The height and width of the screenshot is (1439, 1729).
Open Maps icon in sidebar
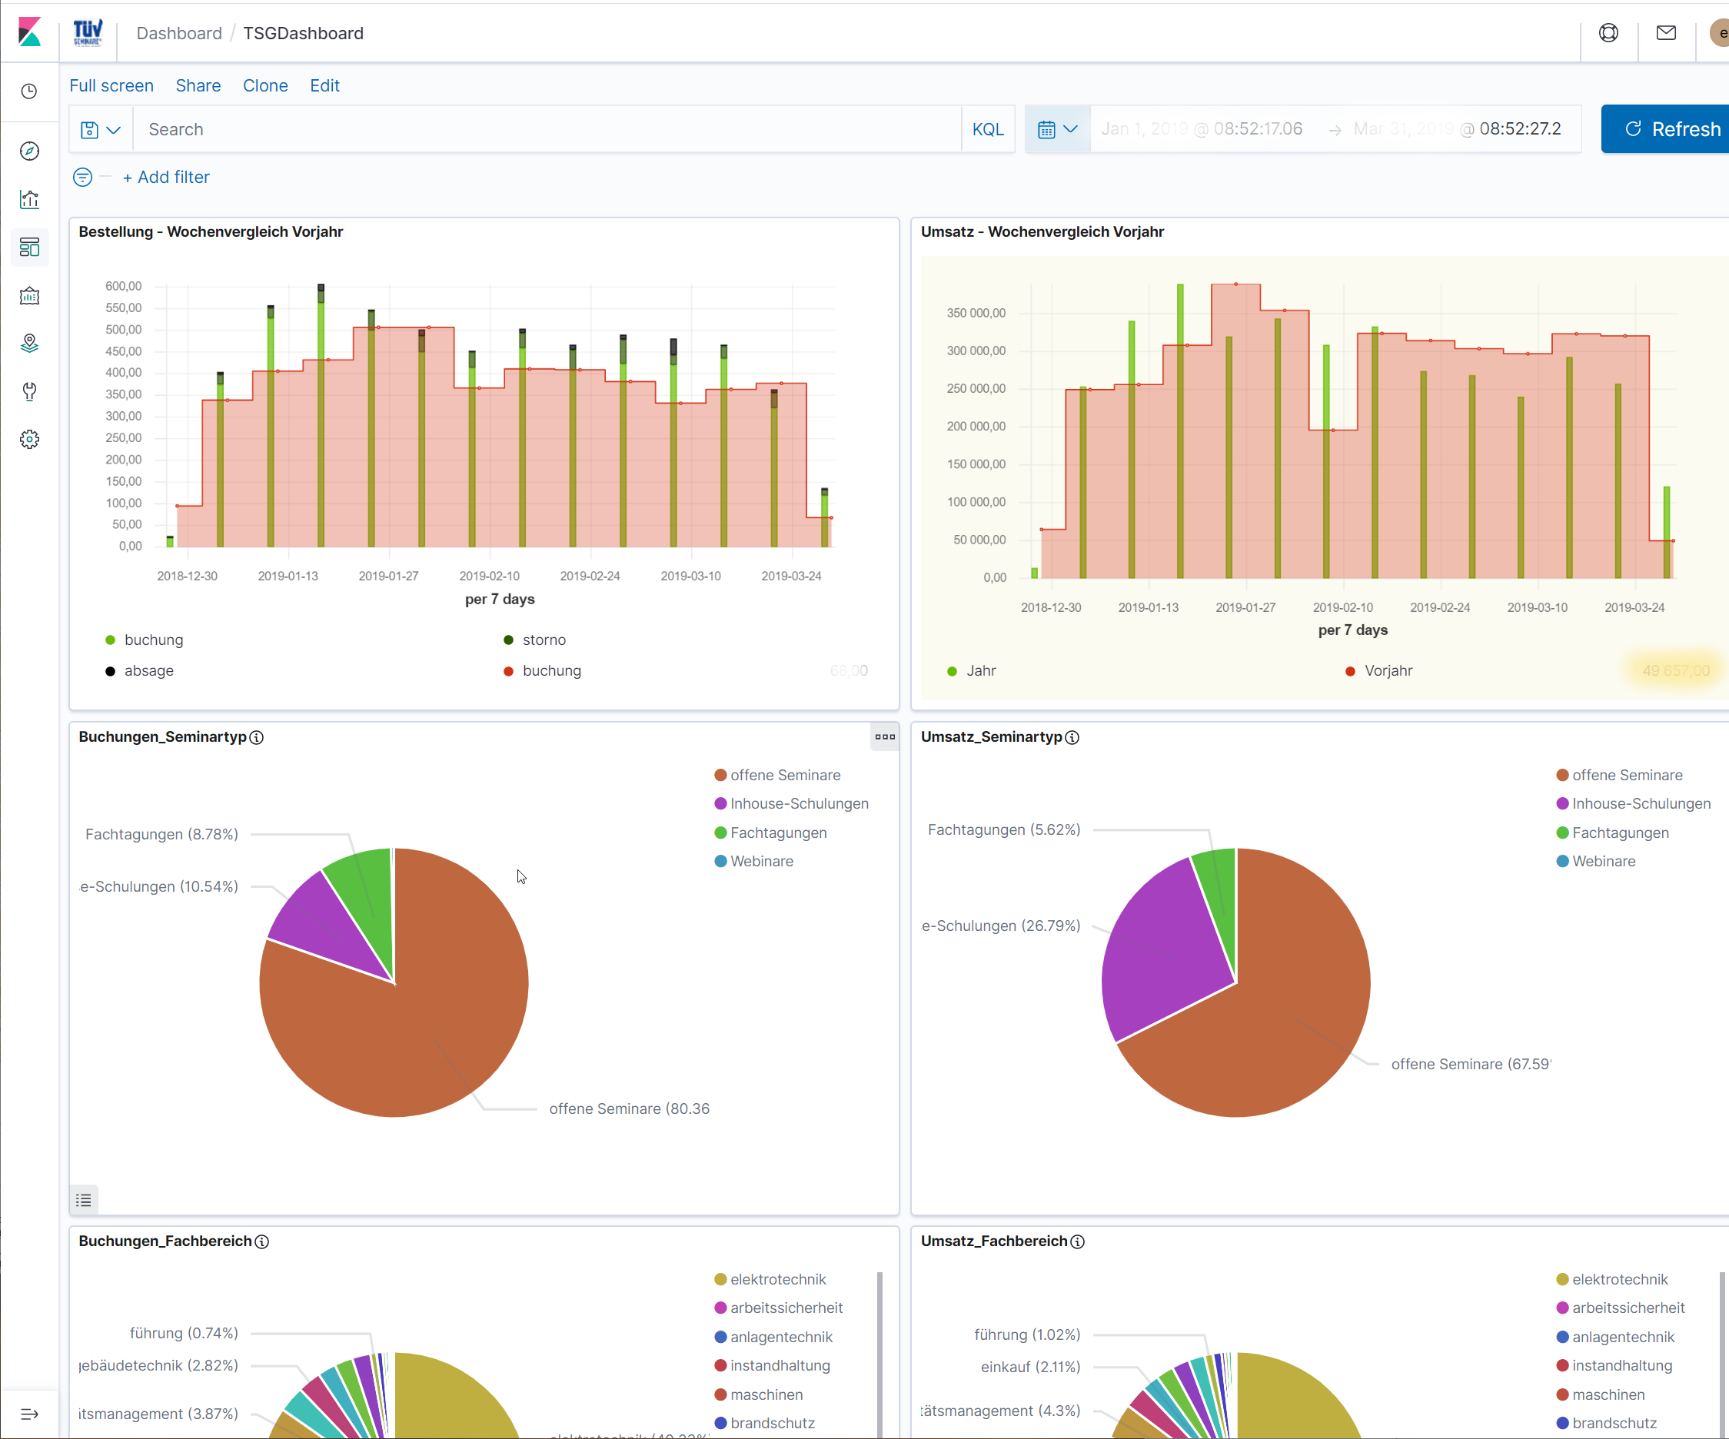click(30, 344)
